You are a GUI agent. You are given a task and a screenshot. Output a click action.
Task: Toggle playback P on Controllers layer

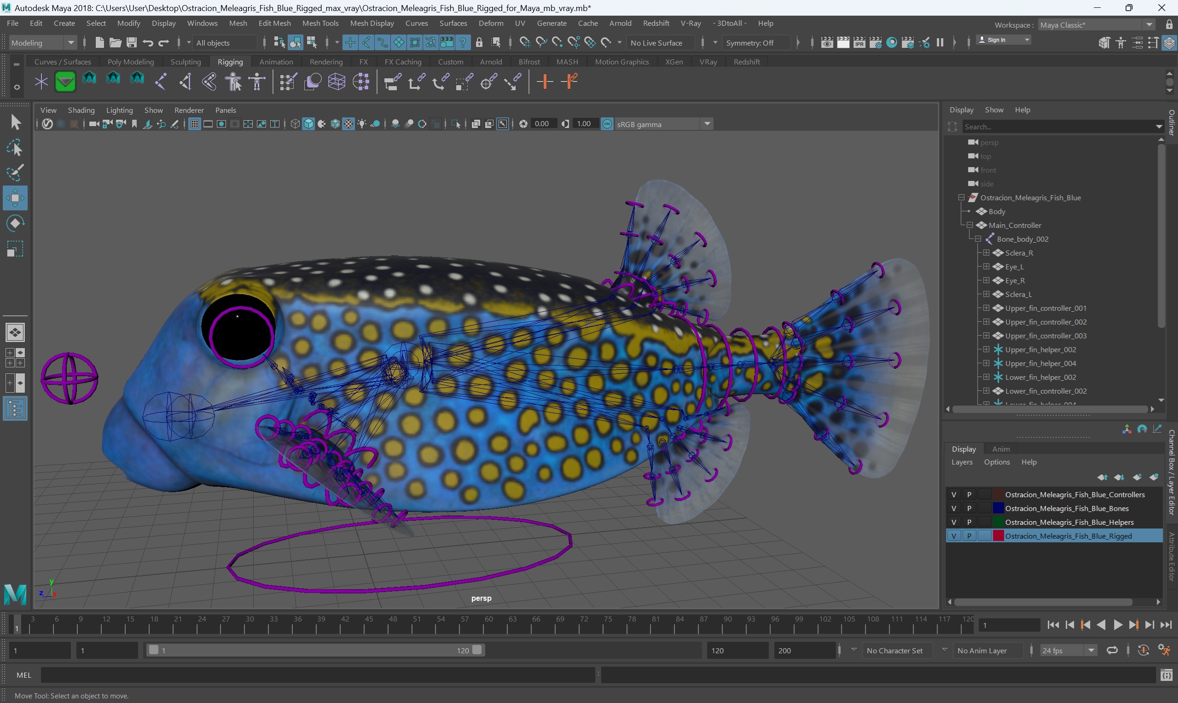tap(969, 494)
